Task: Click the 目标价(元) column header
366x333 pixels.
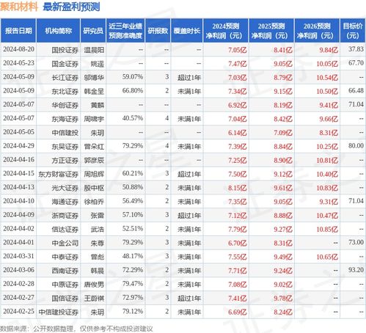Action: click(353, 31)
